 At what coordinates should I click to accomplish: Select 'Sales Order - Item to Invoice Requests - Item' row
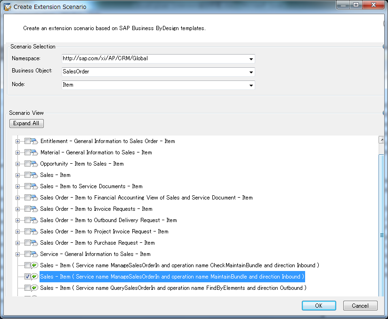[x=96, y=209]
